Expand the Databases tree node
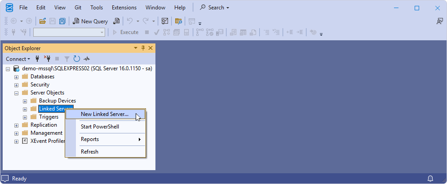Screen dimensions: 447x184 pos(17,77)
